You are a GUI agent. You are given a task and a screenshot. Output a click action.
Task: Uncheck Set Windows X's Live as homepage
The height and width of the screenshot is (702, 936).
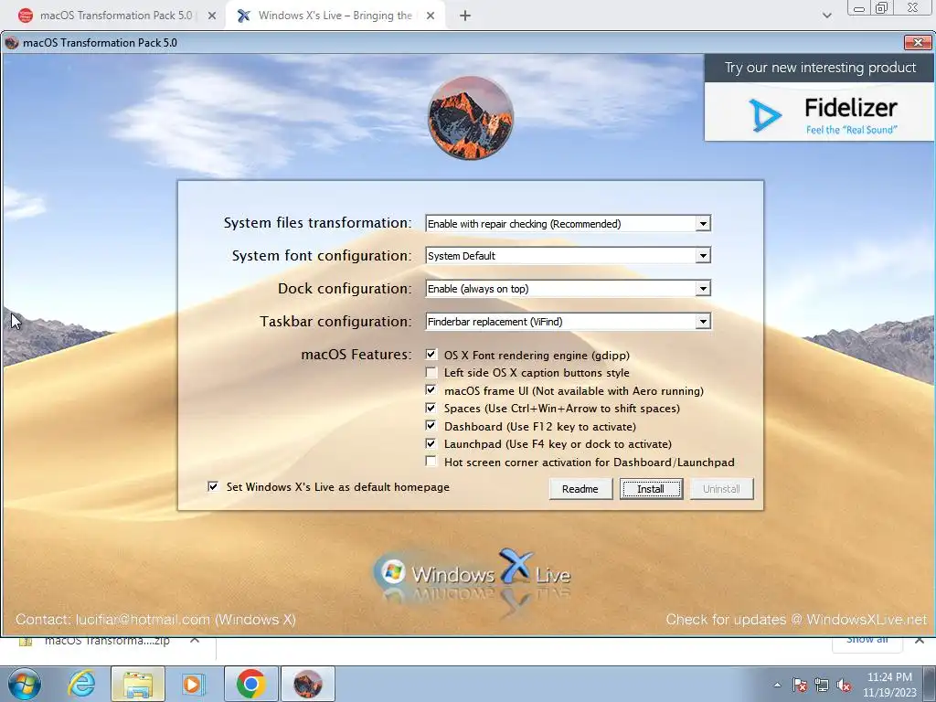coord(213,486)
